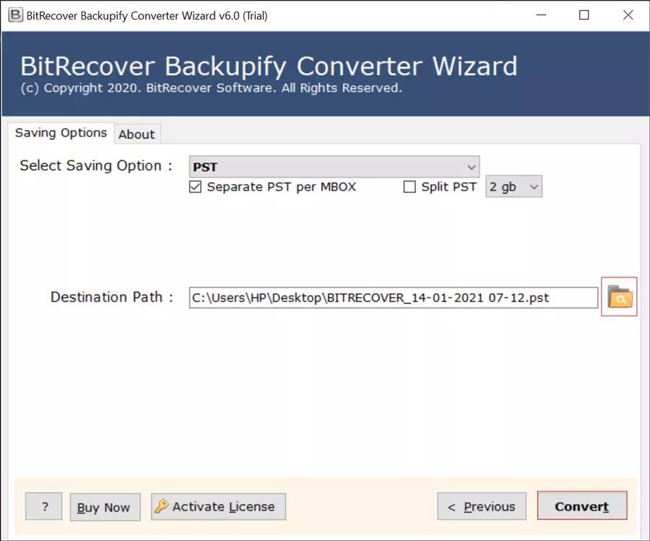This screenshot has height=541, width=650.
Task: Click the Activate License button
Action: [218, 506]
